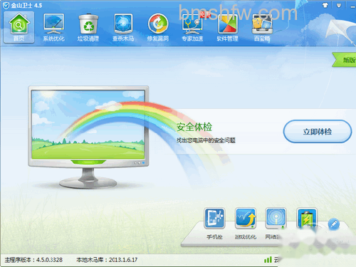Click the green signal bars status icon

(268, 260)
